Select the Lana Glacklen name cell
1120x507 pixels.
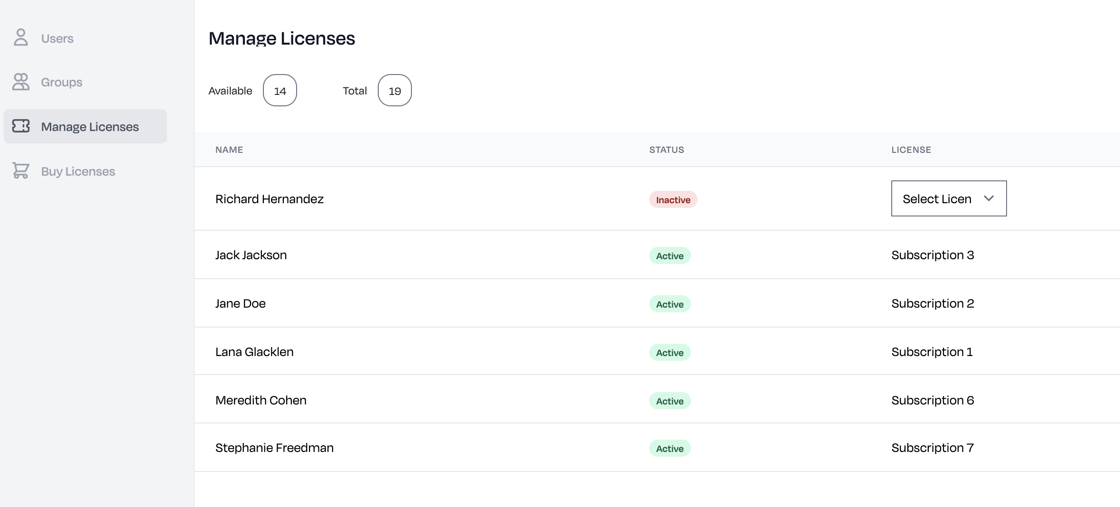coord(254,352)
